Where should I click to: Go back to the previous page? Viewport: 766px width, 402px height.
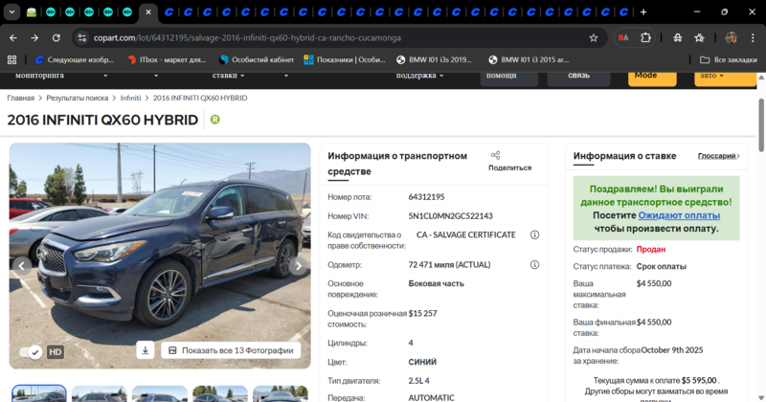(x=13, y=37)
